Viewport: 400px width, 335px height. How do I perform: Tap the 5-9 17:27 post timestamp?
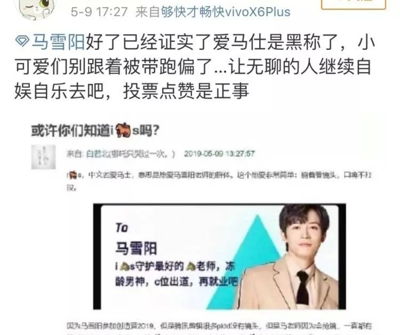tap(99, 12)
